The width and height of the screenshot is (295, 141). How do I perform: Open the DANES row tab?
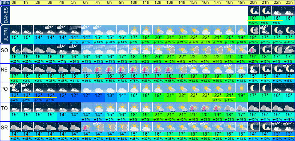[x=5, y=15]
